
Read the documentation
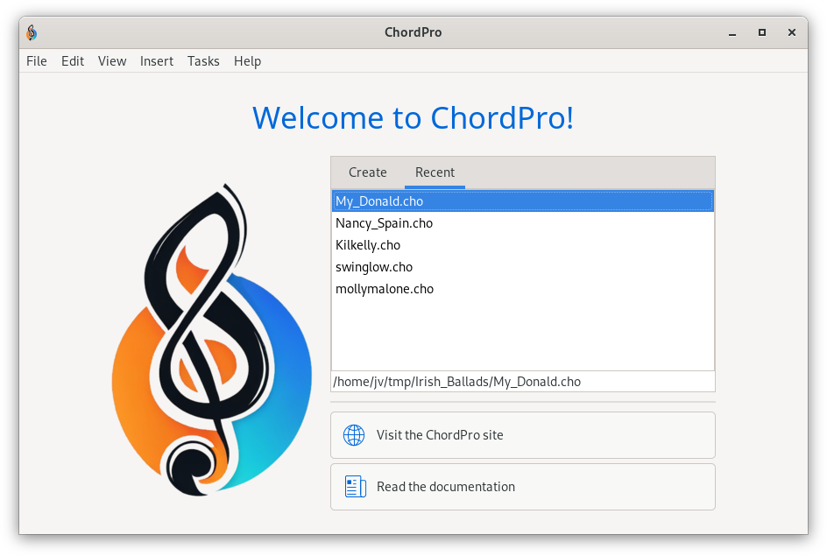tap(523, 487)
